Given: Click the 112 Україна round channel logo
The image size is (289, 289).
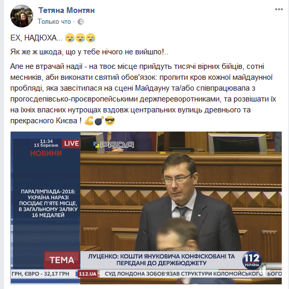Looking at the screenshot, I should click(252, 260).
